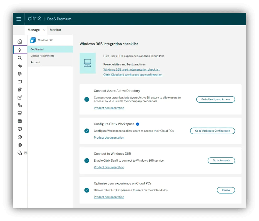This screenshot has width=259, height=221.
Task: Click the Citrix logo in the header
Action: (34, 19)
